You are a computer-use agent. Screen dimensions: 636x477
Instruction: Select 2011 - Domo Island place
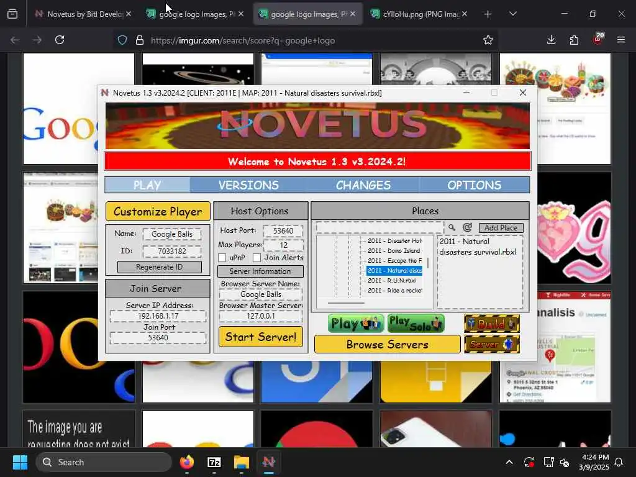click(394, 251)
